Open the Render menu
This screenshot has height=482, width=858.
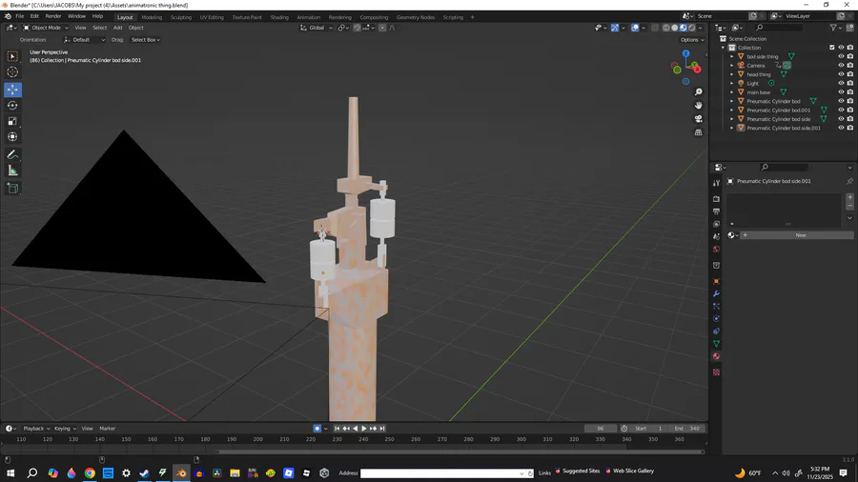tap(53, 16)
